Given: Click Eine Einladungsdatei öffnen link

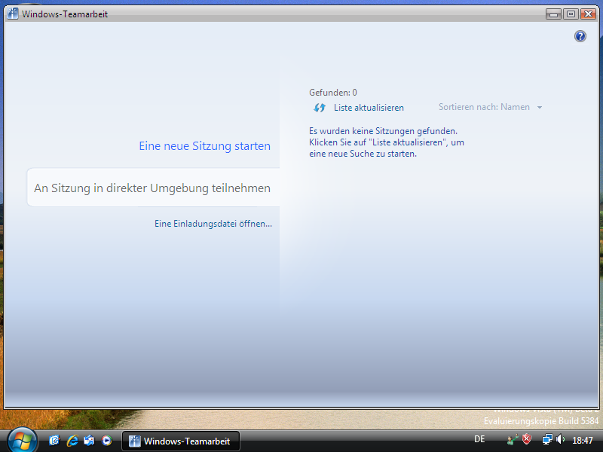Looking at the screenshot, I should pos(213,224).
